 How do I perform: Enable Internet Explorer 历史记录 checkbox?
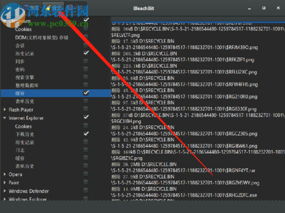pos(86,142)
